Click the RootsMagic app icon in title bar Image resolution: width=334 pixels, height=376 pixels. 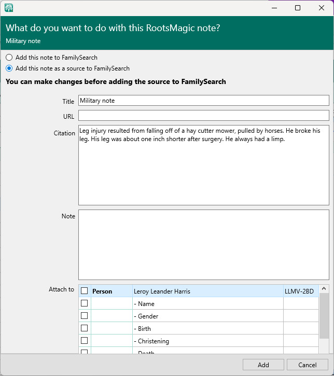tap(9, 8)
